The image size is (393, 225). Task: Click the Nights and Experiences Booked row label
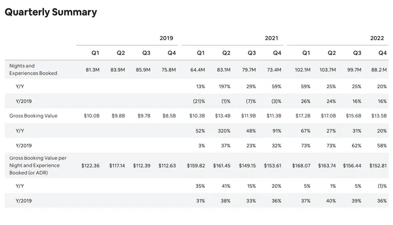[33, 69]
